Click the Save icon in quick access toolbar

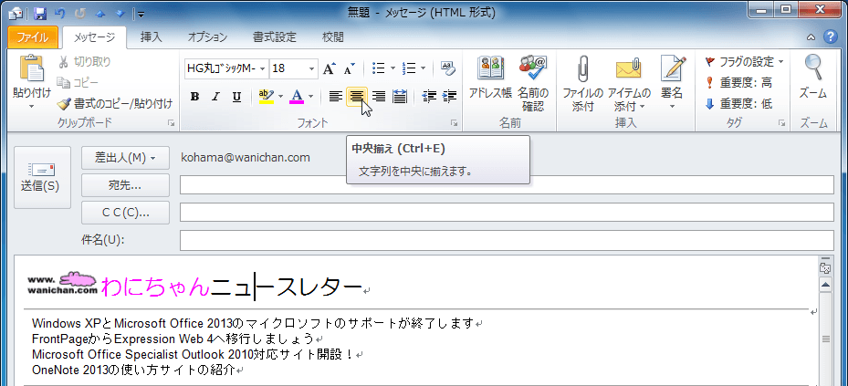pos(39,14)
